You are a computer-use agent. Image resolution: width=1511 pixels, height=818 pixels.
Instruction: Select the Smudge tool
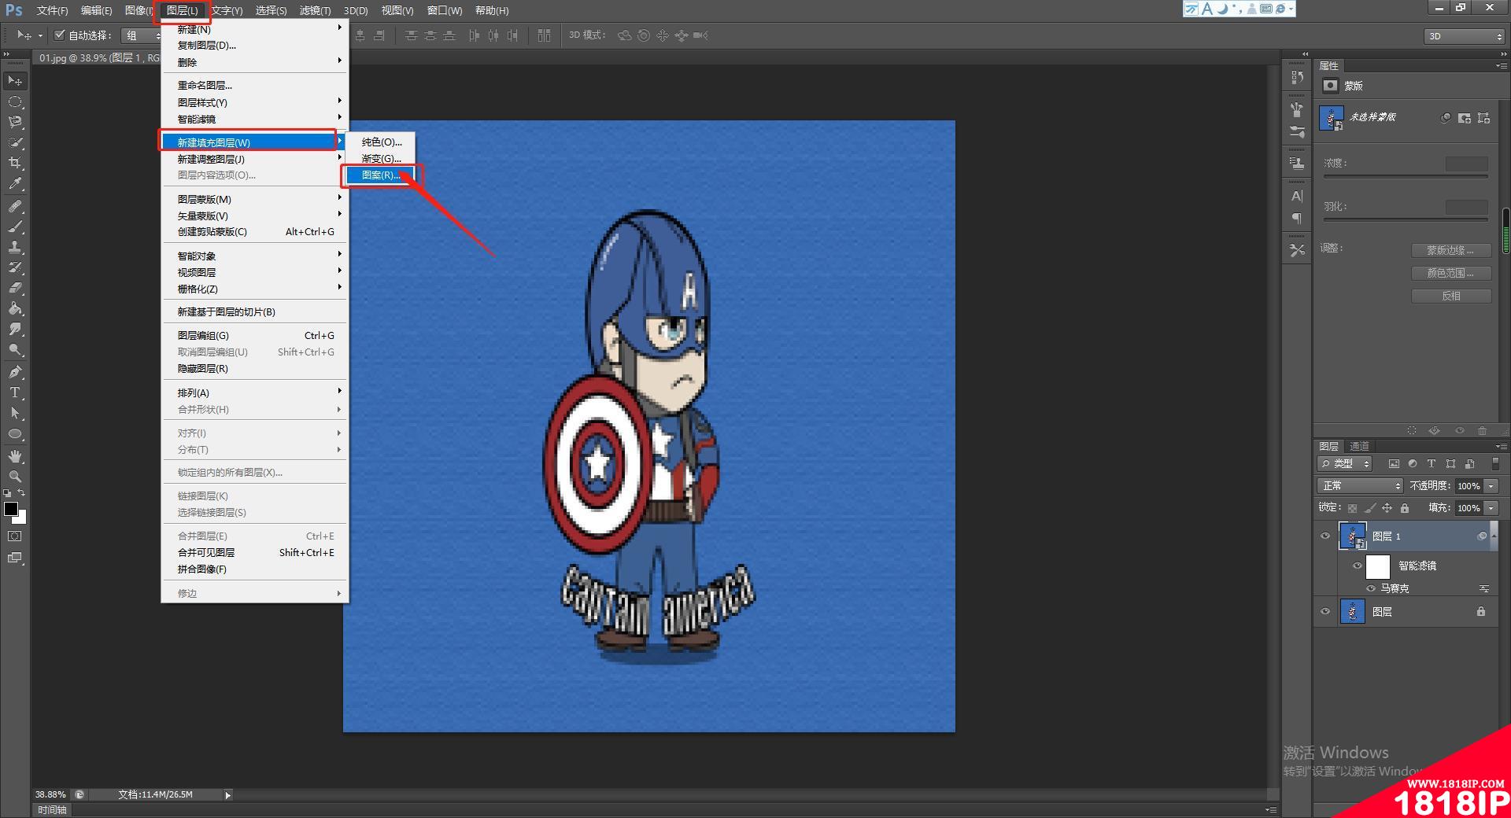tap(15, 329)
